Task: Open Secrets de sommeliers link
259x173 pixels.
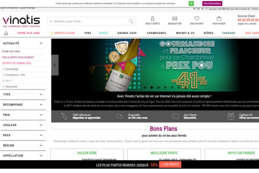Action: [16, 63]
